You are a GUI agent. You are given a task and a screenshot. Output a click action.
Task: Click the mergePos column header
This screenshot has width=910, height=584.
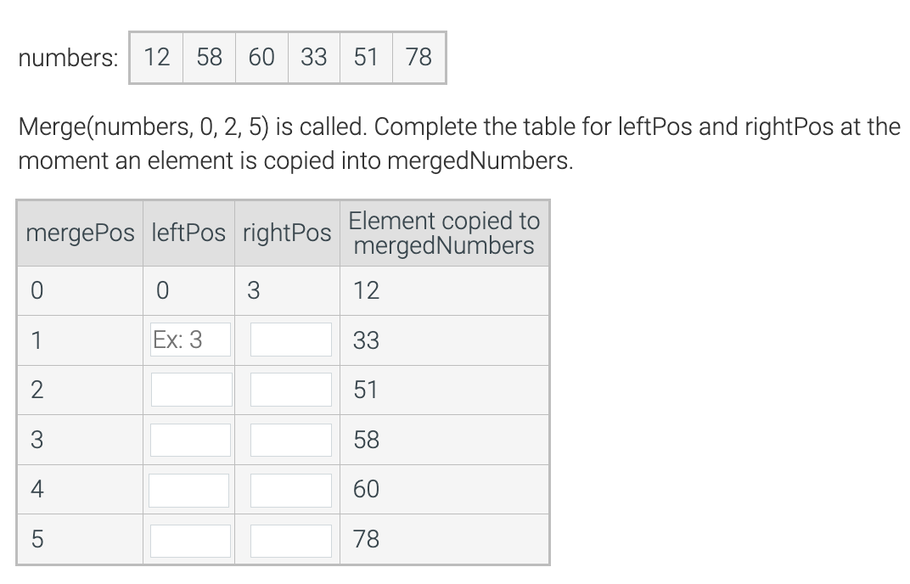(80, 233)
